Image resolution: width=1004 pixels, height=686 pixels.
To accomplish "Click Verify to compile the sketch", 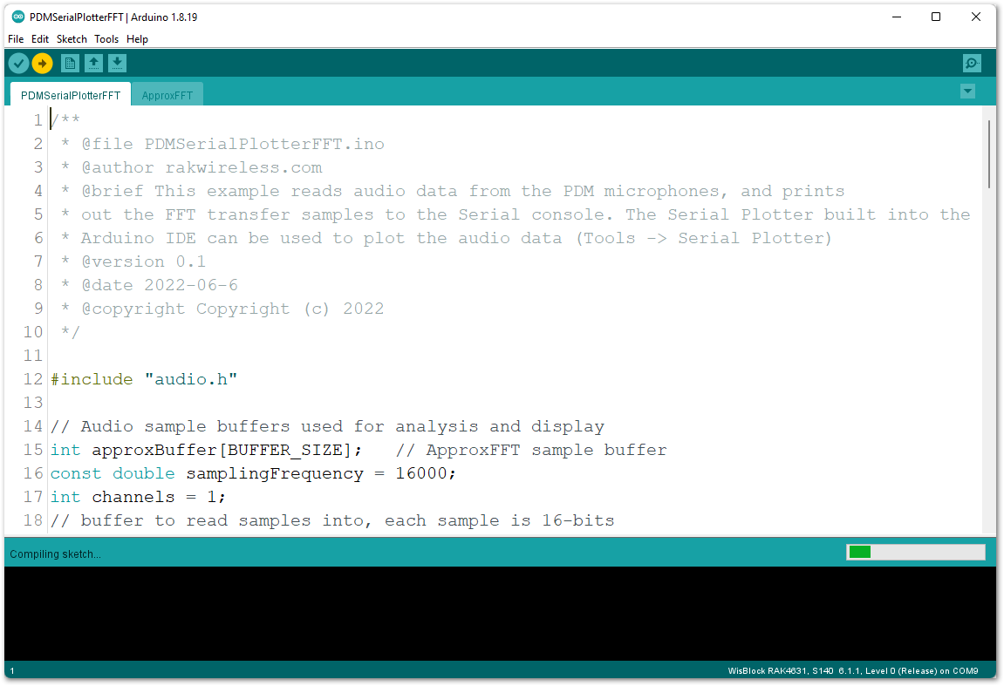I will [x=18, y=63].
